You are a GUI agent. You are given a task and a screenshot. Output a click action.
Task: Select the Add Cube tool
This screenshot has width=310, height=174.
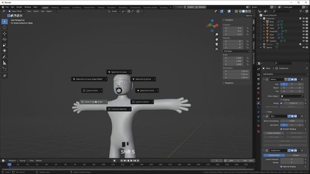4,69
